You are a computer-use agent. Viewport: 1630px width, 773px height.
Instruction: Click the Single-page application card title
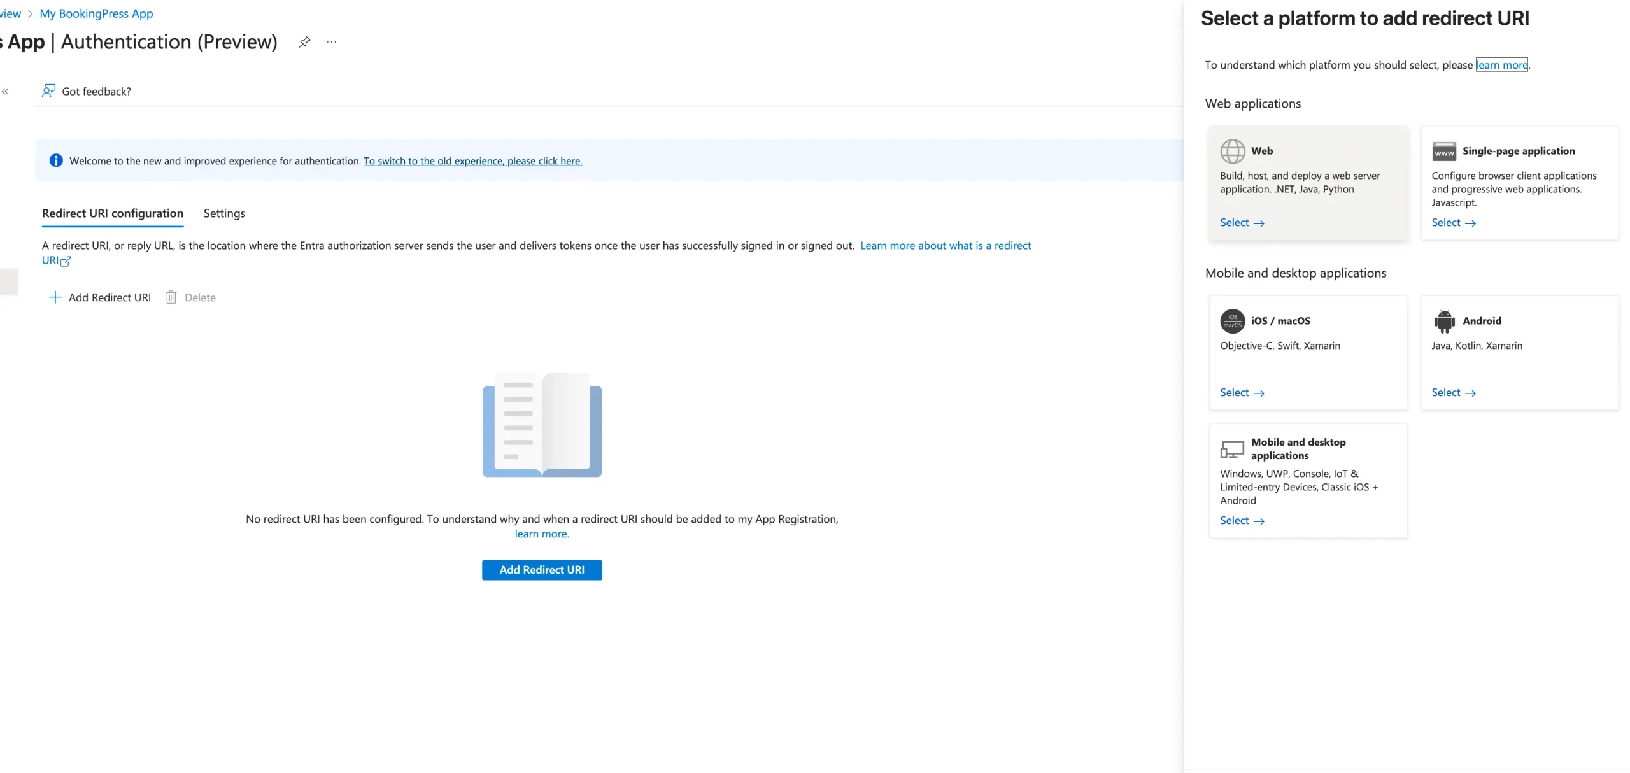pyautogui.click(x=1519, y=151)
